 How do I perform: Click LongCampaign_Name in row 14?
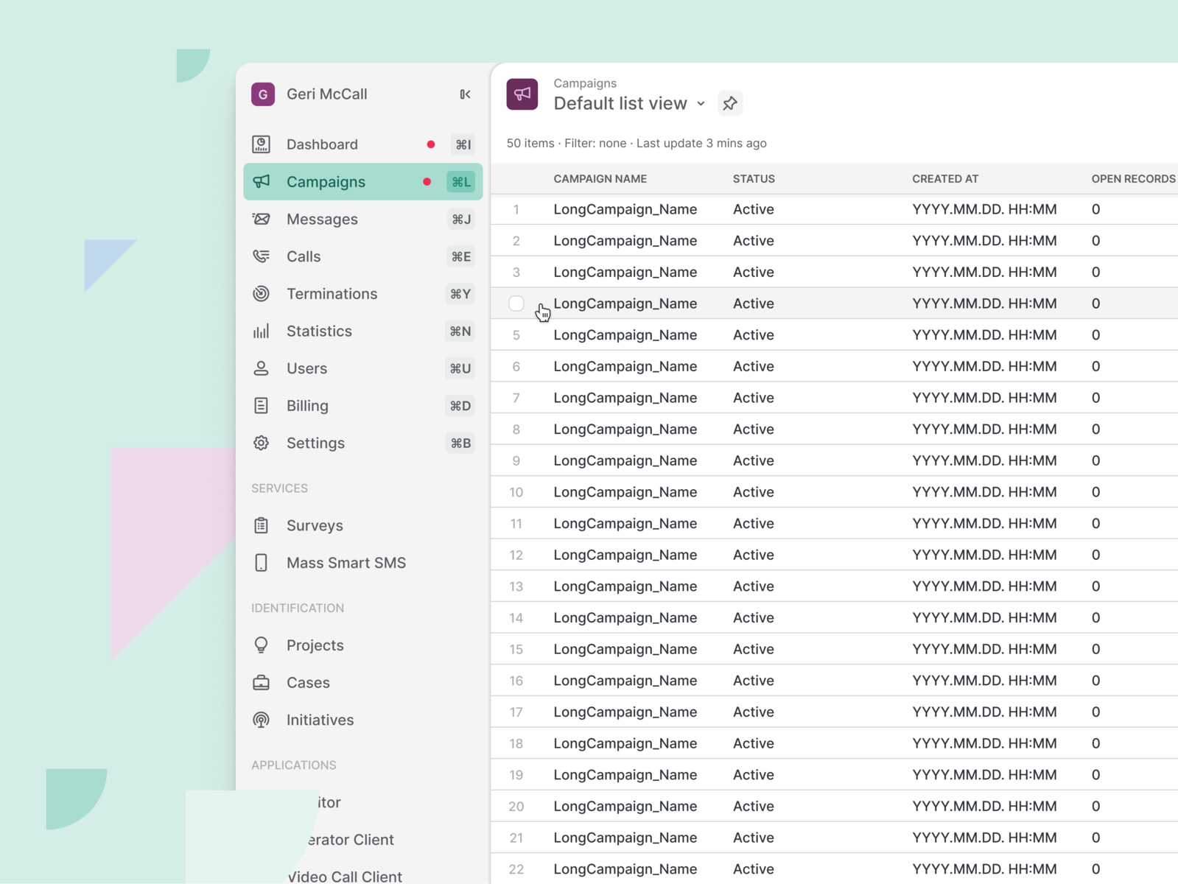pos(625,618)
